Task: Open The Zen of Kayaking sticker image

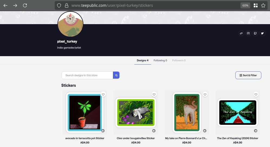Action: click(238, 113)
